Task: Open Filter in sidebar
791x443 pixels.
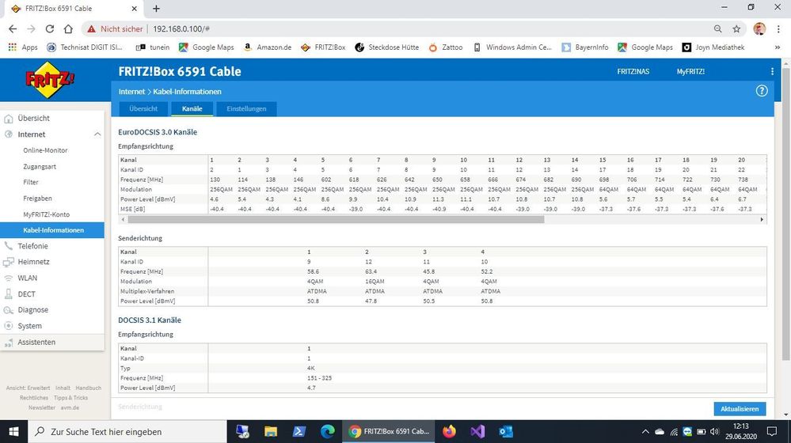Action: tap(31, 183)
